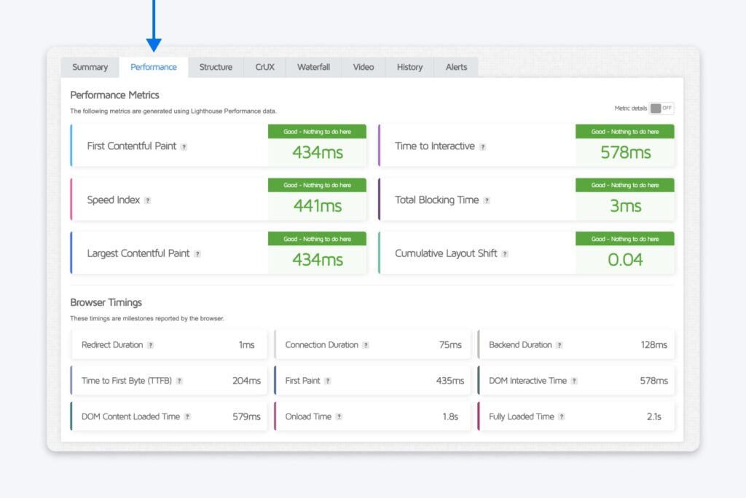Image resolution: width=746 pixels, height=498 pixels.
Task: Click the Time to First Byte help icon
Action: click(180, 380)
